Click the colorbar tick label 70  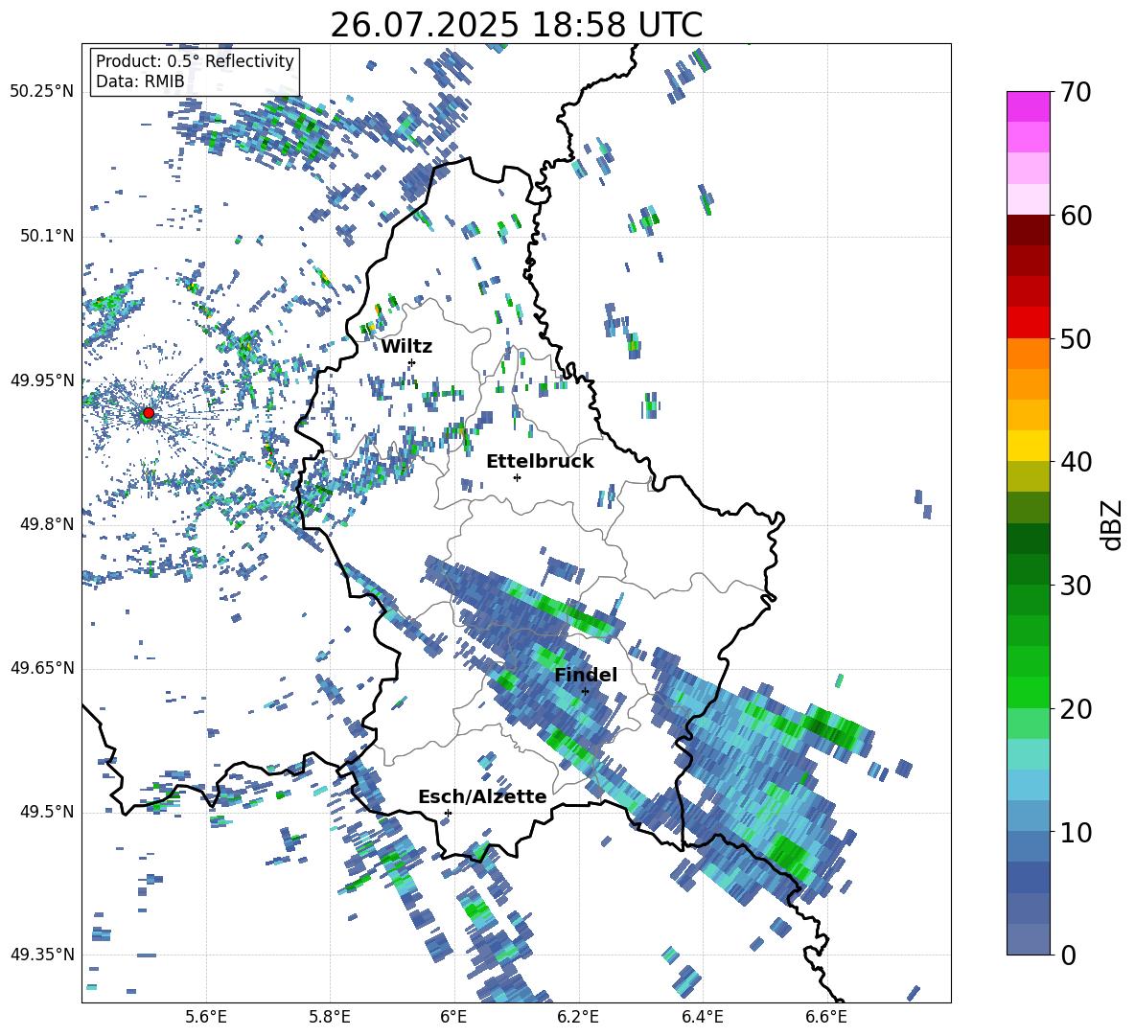pyautogui.click(x=1075, y=92)
